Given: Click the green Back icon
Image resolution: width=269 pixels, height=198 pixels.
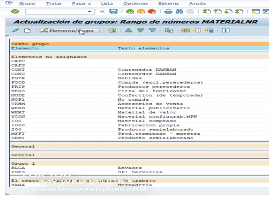Looking at the screenshot, I should (130, 12).
